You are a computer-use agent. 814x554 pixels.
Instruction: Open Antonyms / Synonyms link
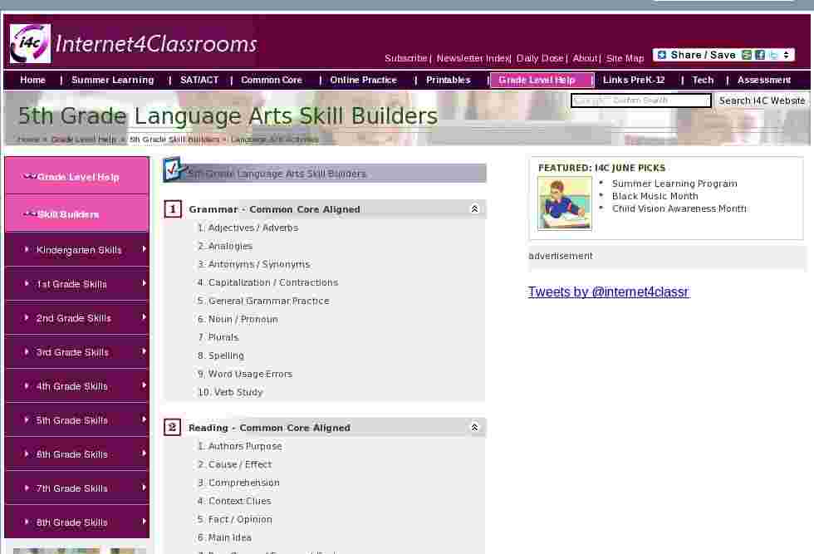(258, 264)
